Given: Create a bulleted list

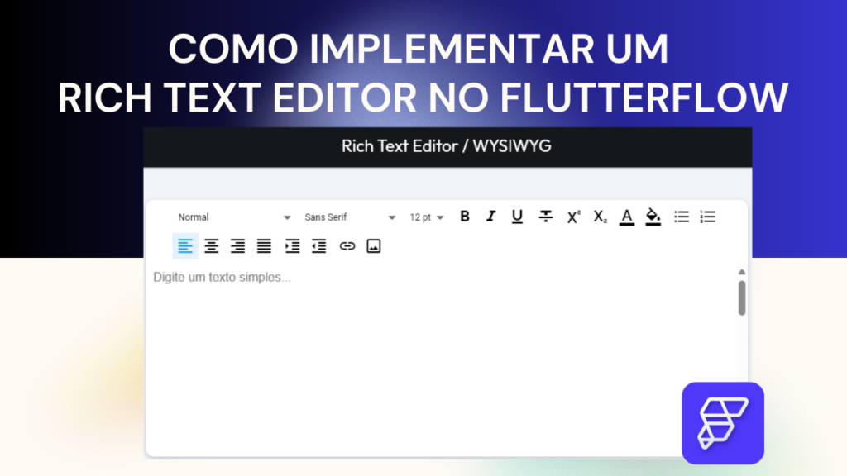Looking at the screenshot, I should (x=681, y=217).
